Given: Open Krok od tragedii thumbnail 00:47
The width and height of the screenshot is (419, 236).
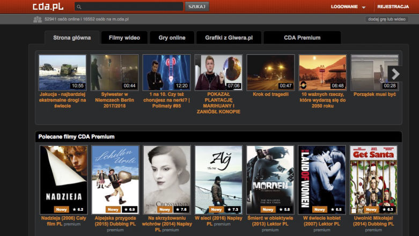Looking at the screenshot, I should [x=270, y=72].
